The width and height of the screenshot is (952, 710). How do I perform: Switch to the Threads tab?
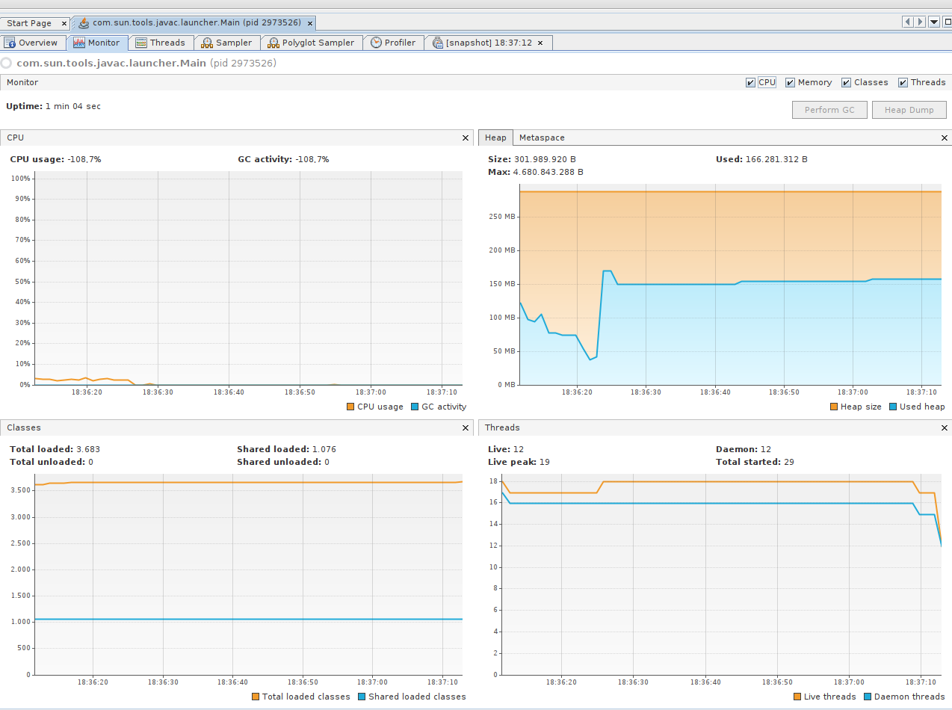(160, 43)
